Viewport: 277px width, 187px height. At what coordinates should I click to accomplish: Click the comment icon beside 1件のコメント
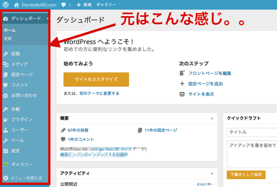point(63,139)
